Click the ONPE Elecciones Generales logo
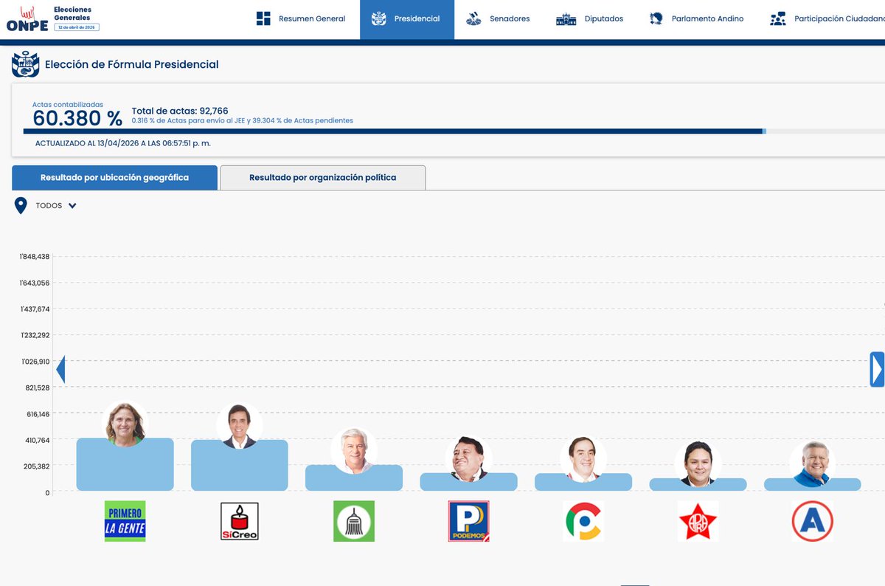This screenshot has height=586, width=885. coord(52,19)
